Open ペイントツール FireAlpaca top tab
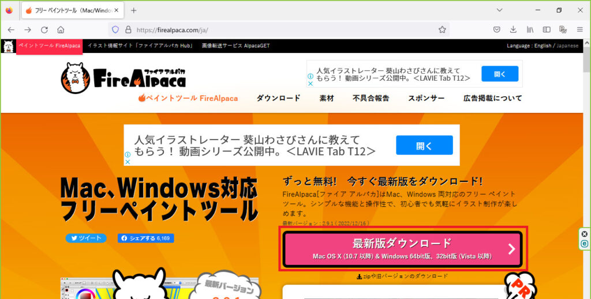591x299 pixels. 50,46
